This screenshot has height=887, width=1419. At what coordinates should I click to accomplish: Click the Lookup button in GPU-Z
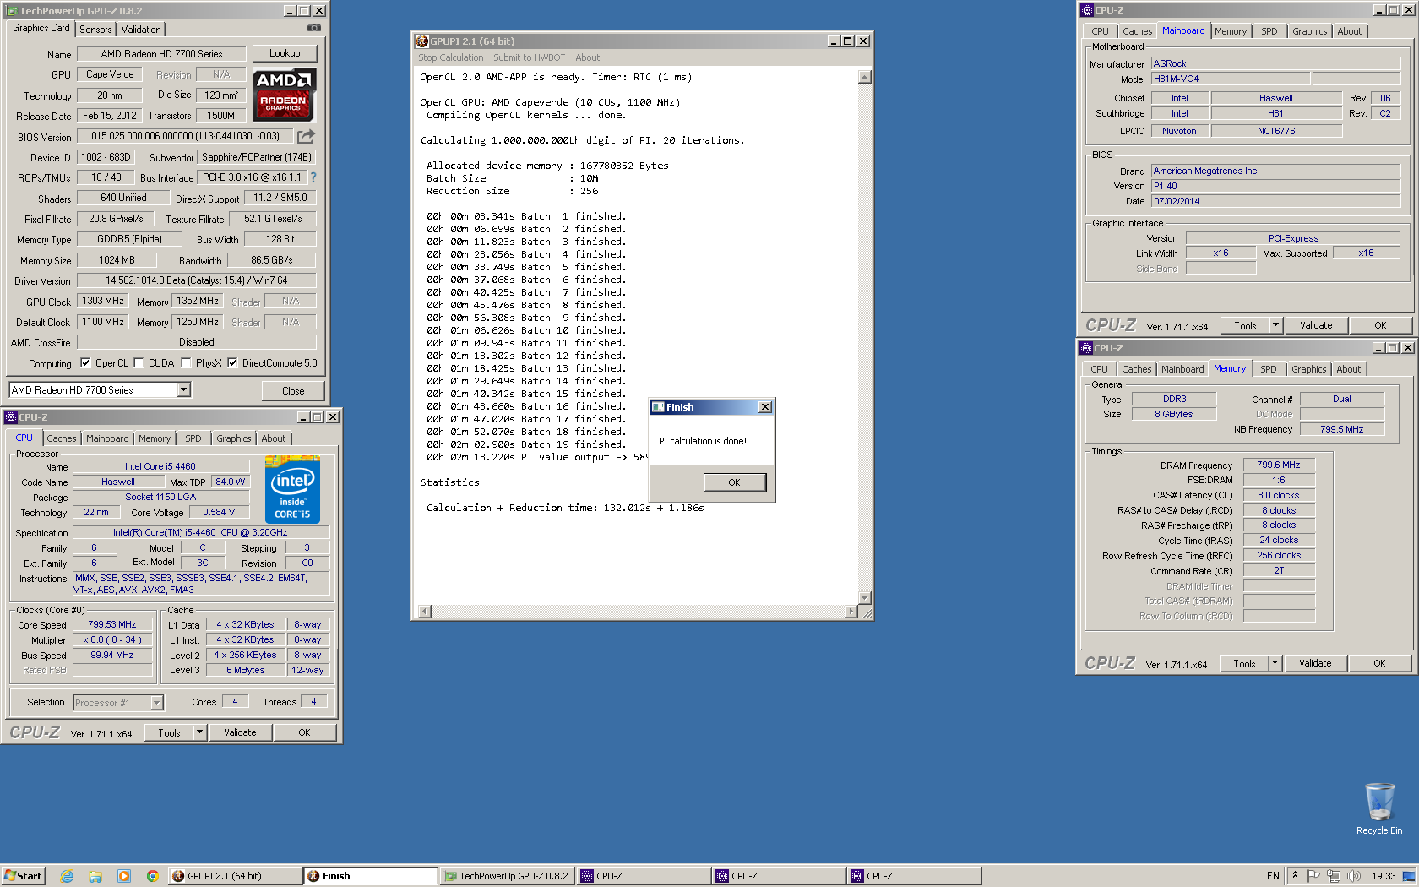285,53
